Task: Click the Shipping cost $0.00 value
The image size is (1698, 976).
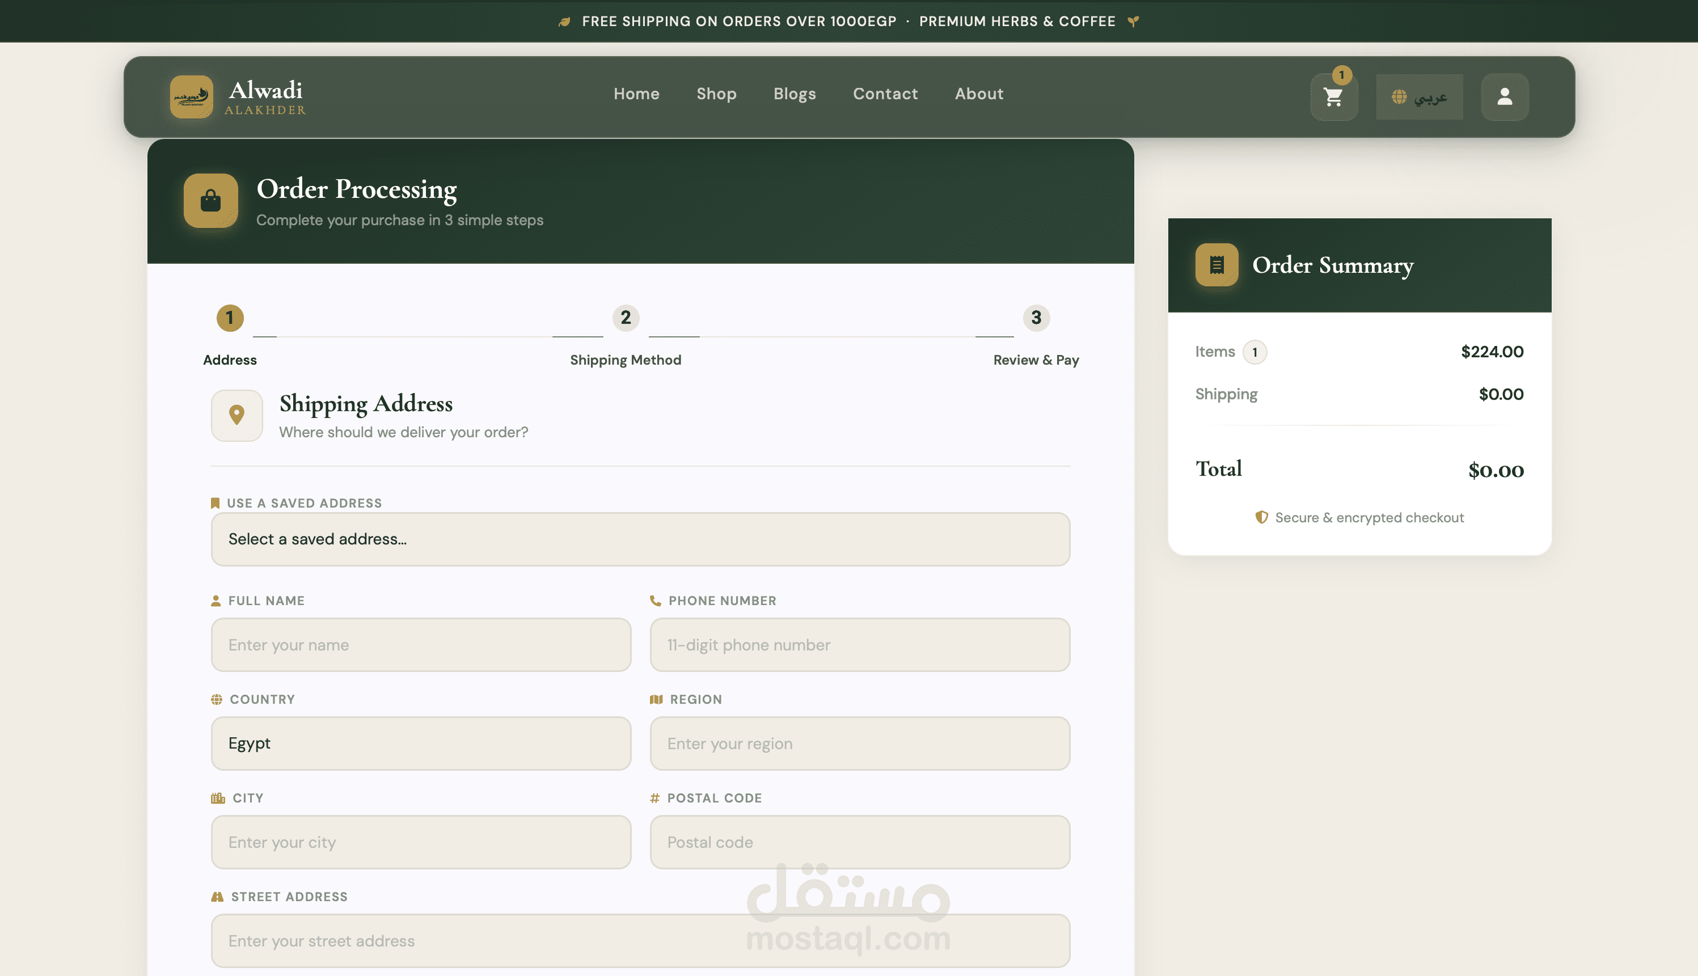Action: 1501,394
